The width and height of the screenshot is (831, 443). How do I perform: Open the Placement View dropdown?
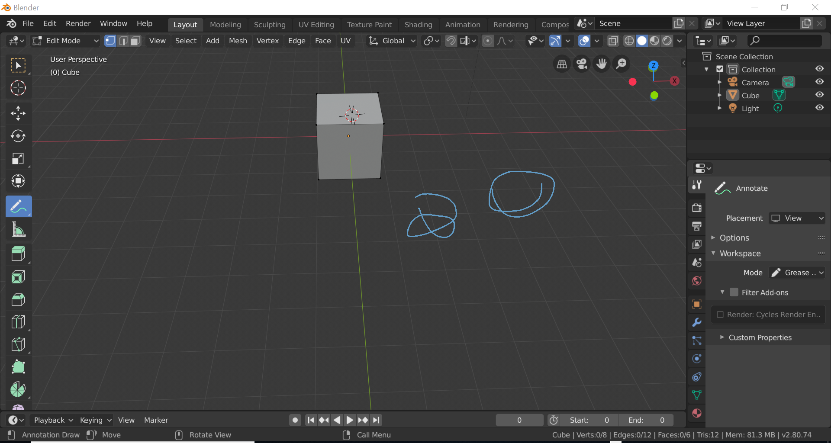797,218
